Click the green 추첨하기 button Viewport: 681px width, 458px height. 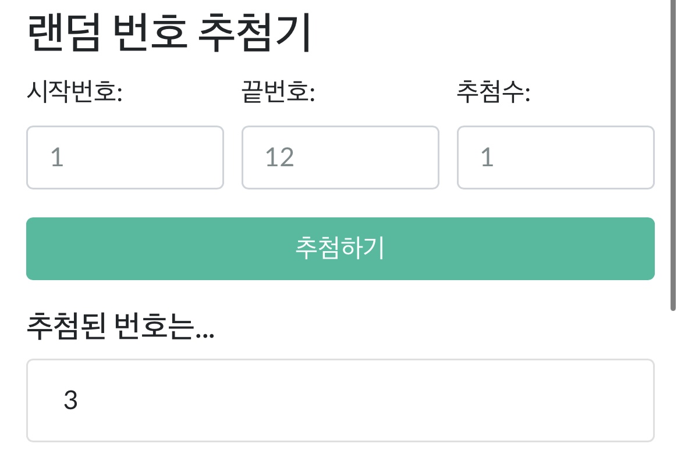click(340, 249)
